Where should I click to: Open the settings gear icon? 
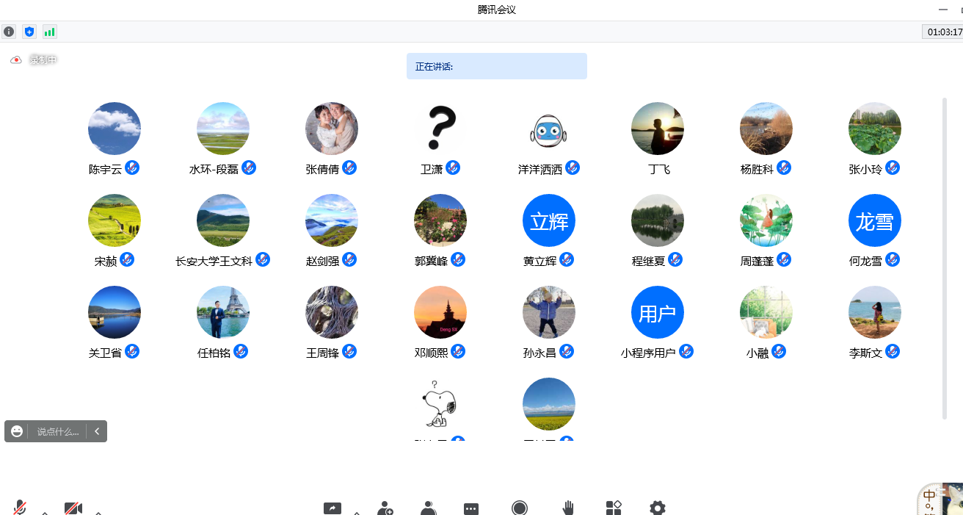pos(657,508)
